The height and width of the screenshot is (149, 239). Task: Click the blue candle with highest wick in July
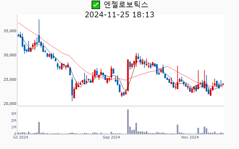(x=39, y=31)
